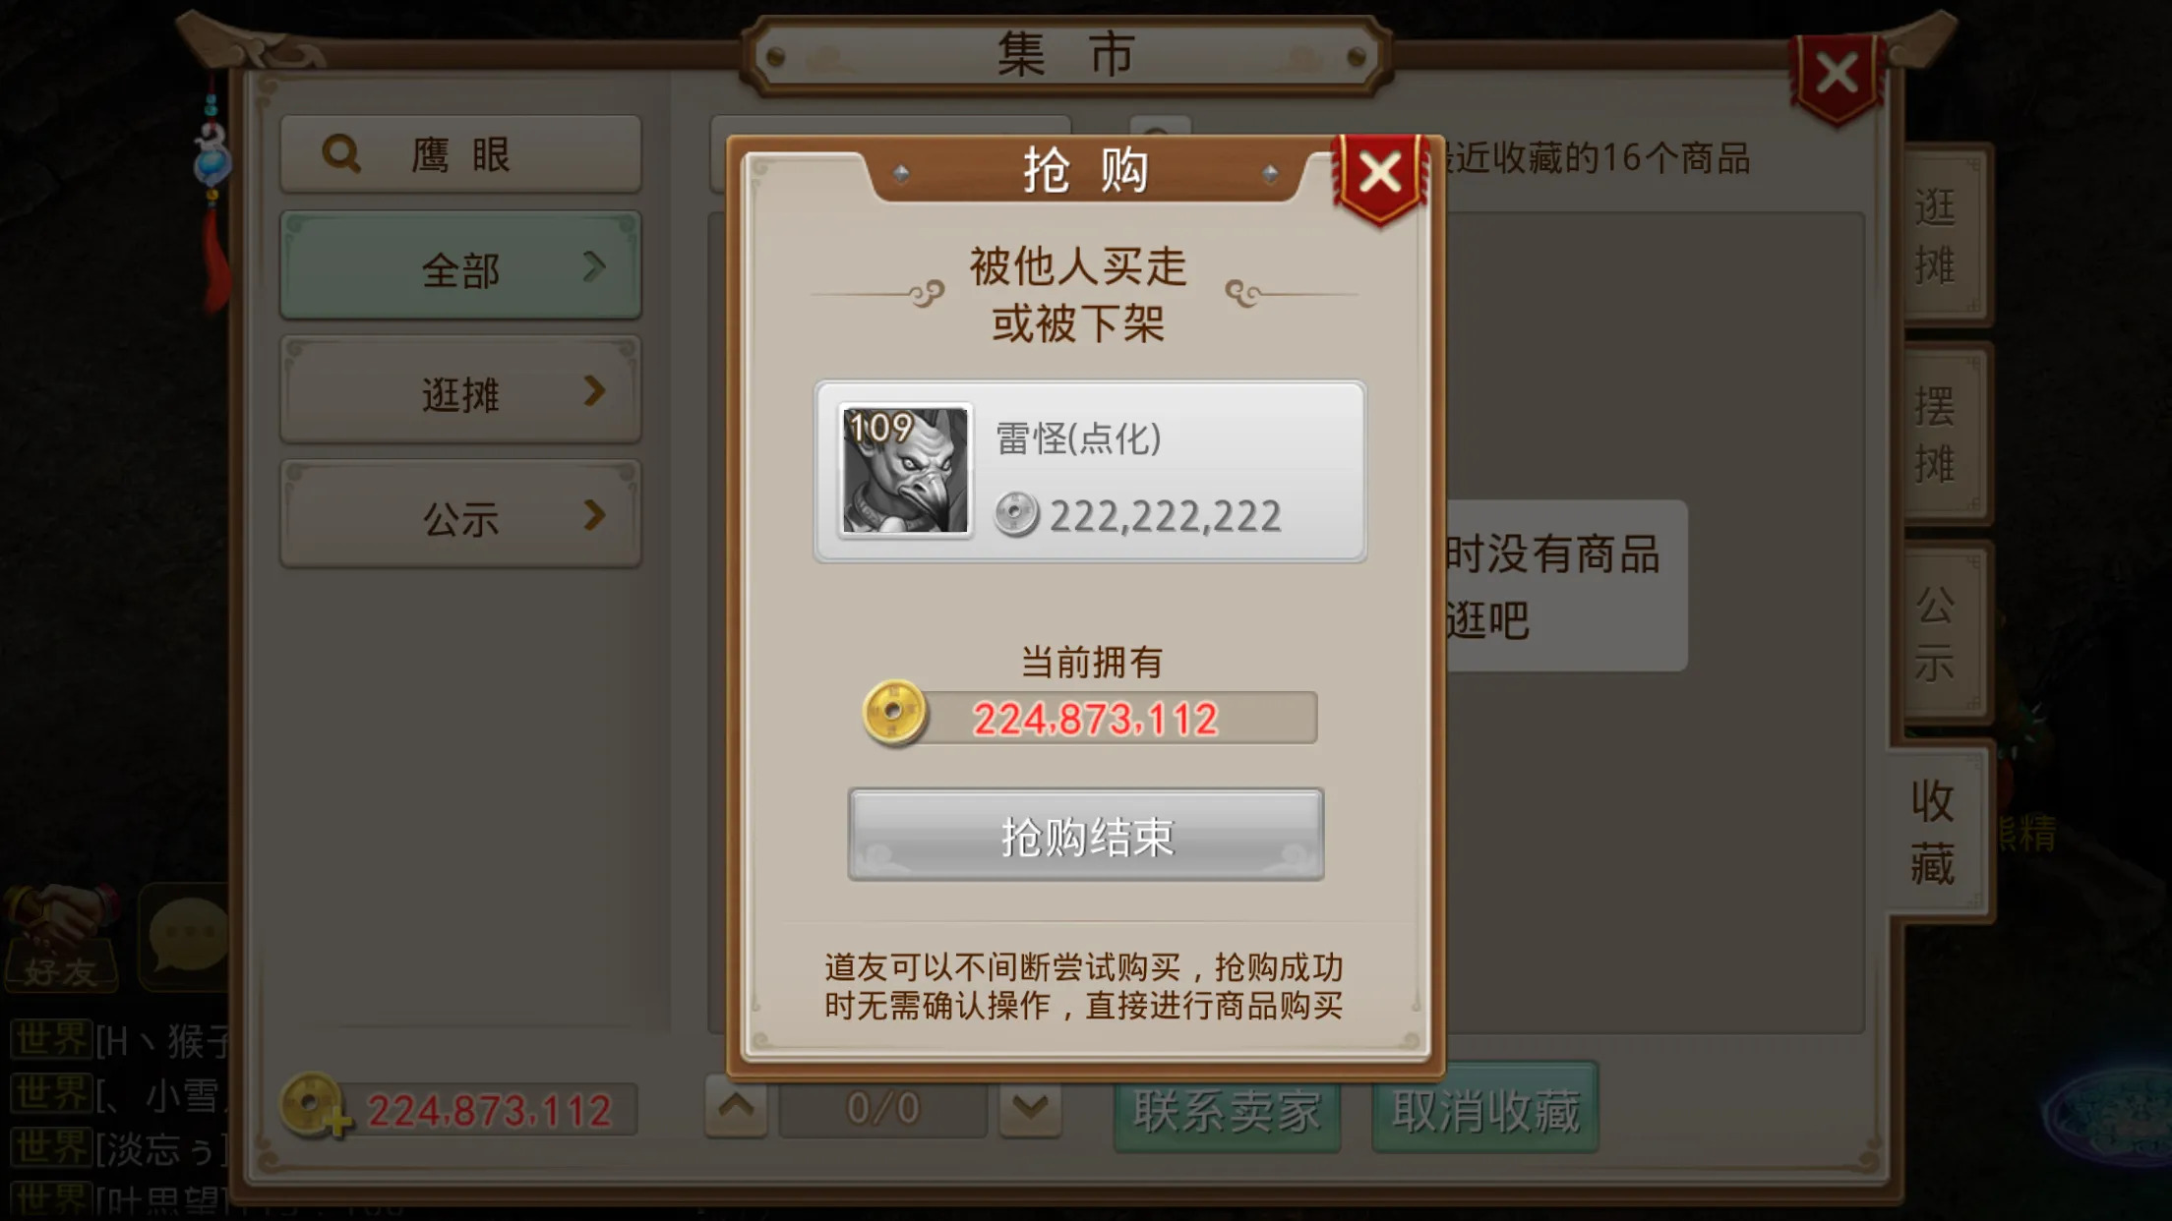2172x1221 pixels.
Task: Tap the gold coin add-currency icon
Action: pos(314,1106)
